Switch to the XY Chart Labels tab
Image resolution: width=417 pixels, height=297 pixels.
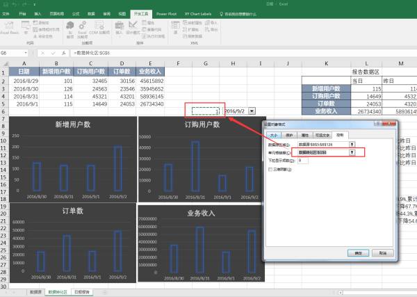(x=198, y=14)
